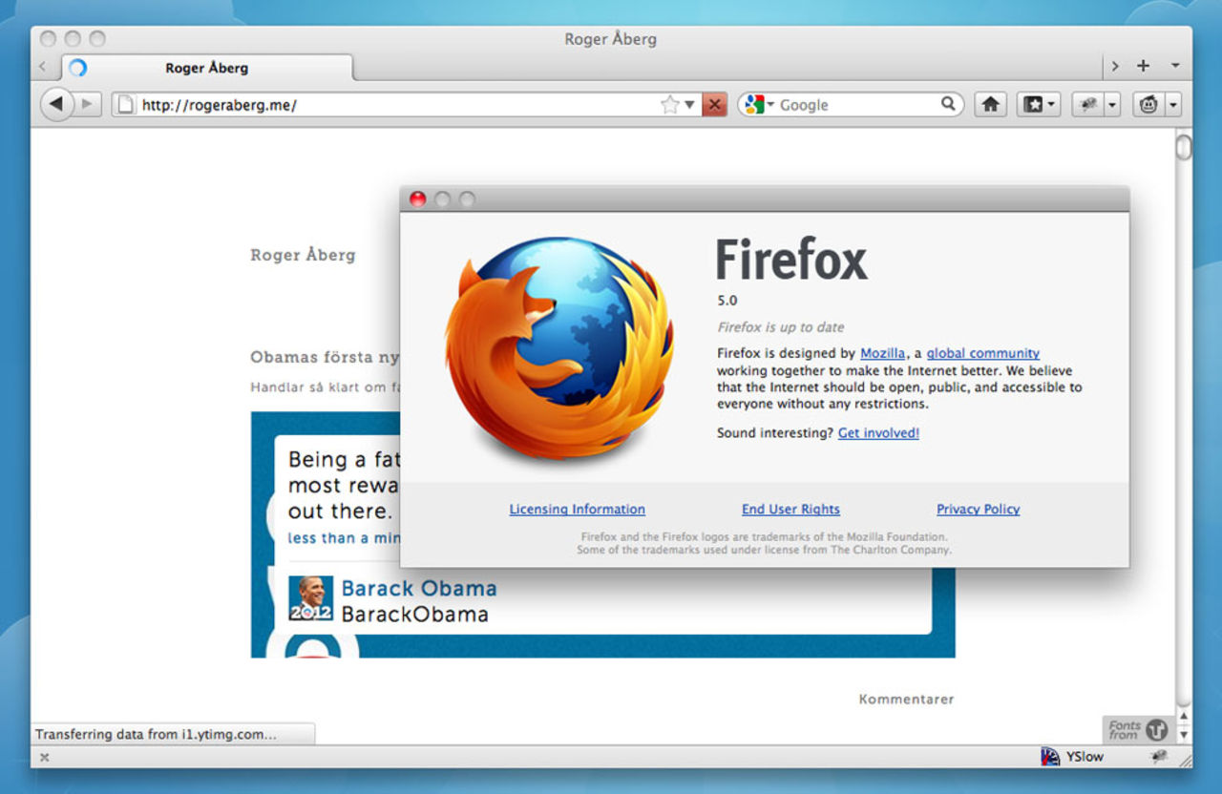Switch to the Roger Åberg tab

206,68
